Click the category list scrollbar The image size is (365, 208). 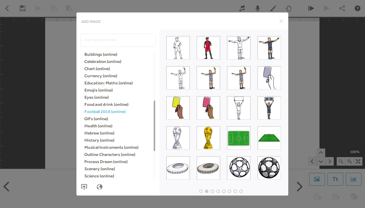point(155,126)
